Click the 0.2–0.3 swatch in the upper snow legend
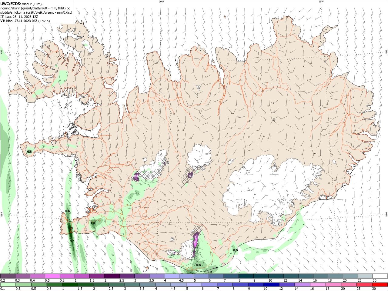The image size is (388, 291). point(8,276)
